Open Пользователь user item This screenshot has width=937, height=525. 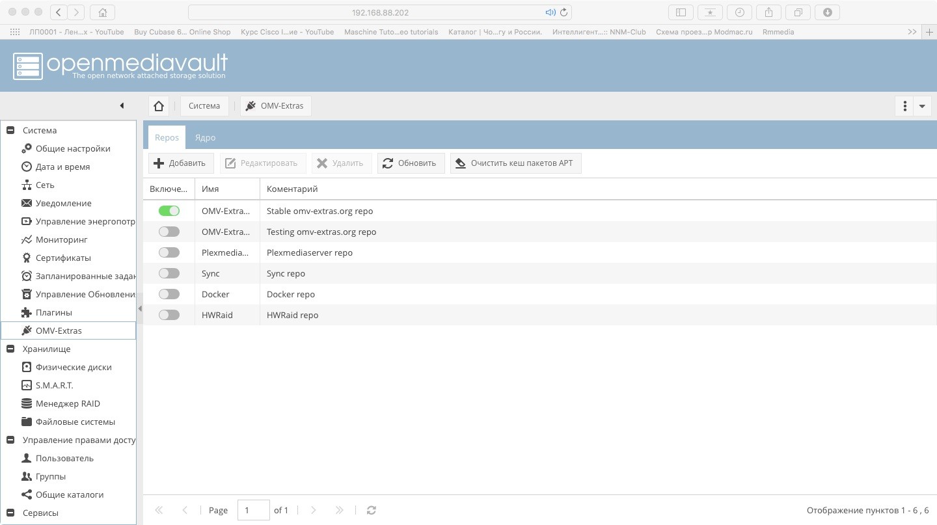point(64,458)
